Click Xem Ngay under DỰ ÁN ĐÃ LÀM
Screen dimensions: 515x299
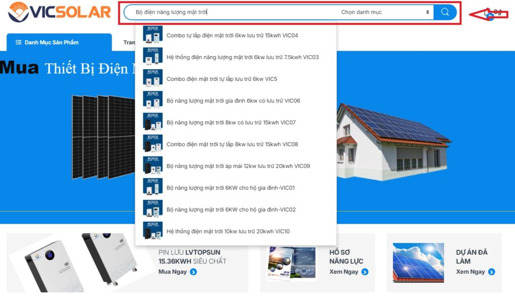(470, 272)
